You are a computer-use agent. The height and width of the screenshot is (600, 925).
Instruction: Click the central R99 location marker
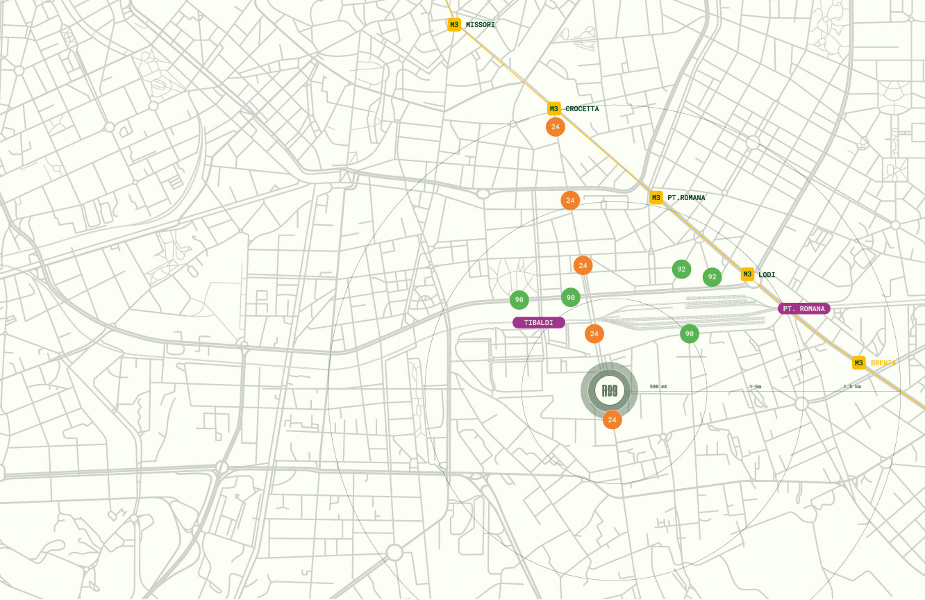click(x=609, y=391)
